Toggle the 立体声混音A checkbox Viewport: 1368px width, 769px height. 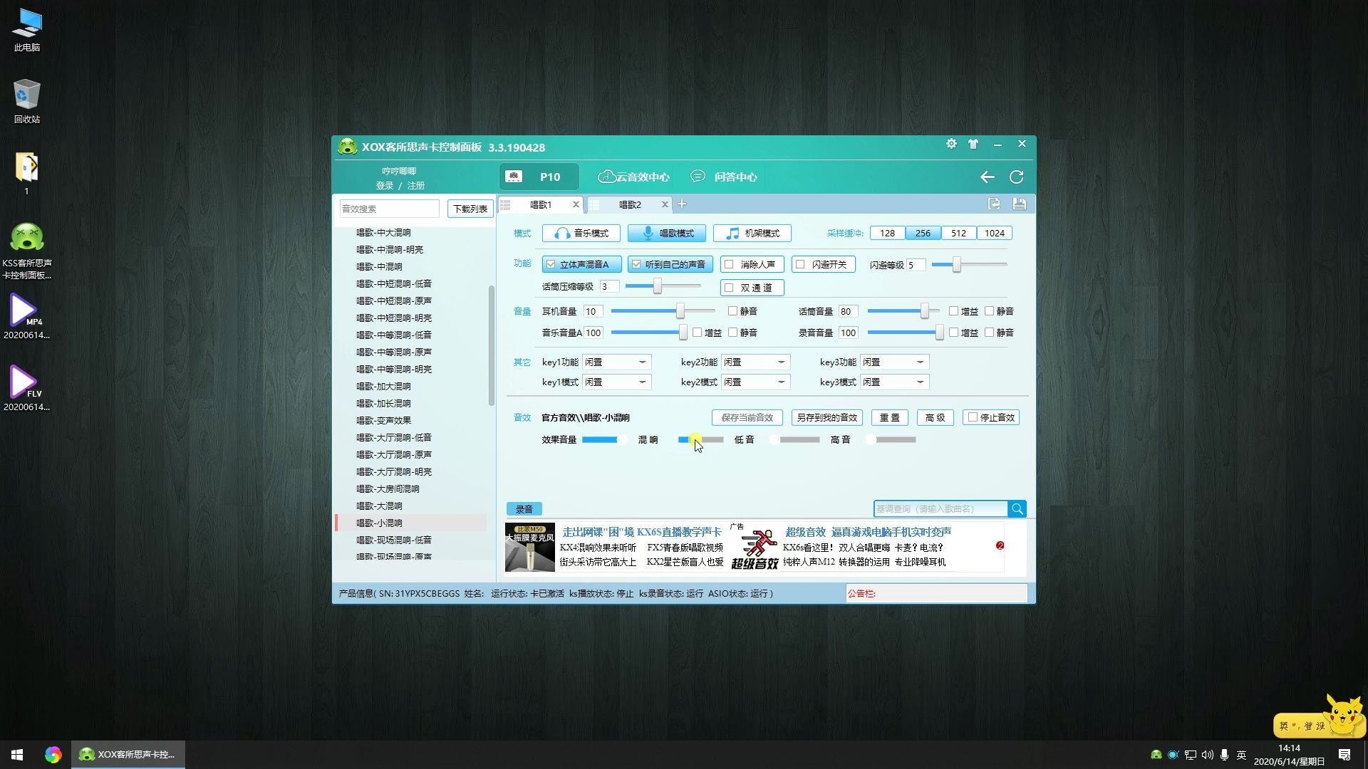[x=549, y=264]
